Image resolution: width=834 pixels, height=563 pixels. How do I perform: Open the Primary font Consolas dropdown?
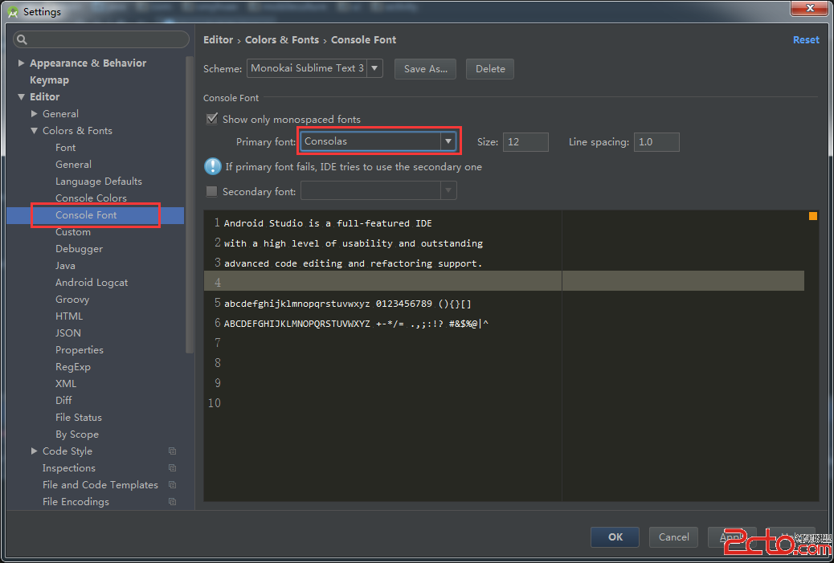pos(448,141)
